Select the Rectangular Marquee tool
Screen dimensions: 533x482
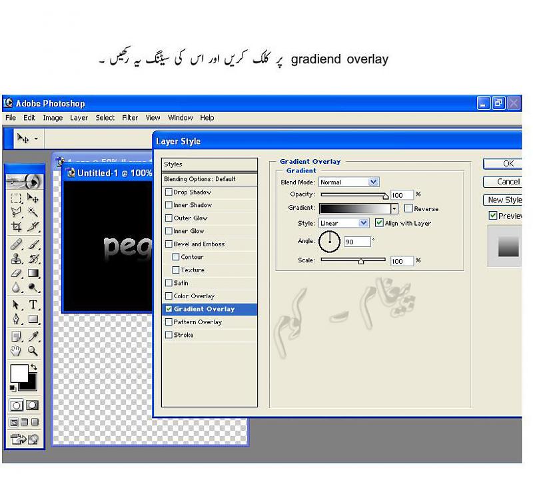16,198
